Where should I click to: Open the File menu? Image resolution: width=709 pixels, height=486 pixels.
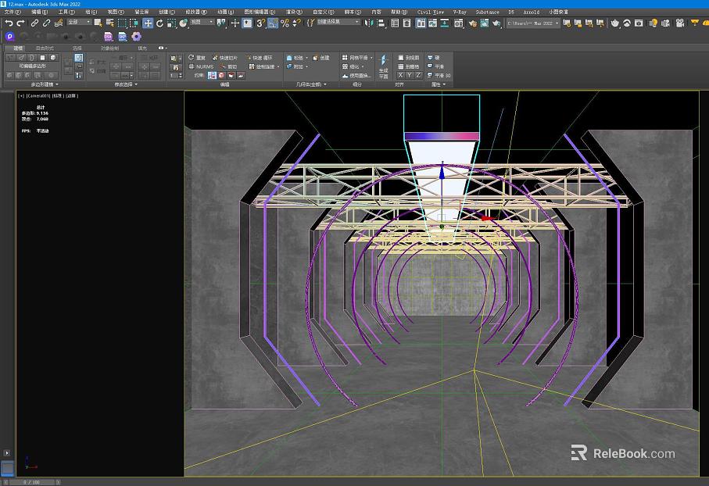pyautogui.click(x=13, y=12)
